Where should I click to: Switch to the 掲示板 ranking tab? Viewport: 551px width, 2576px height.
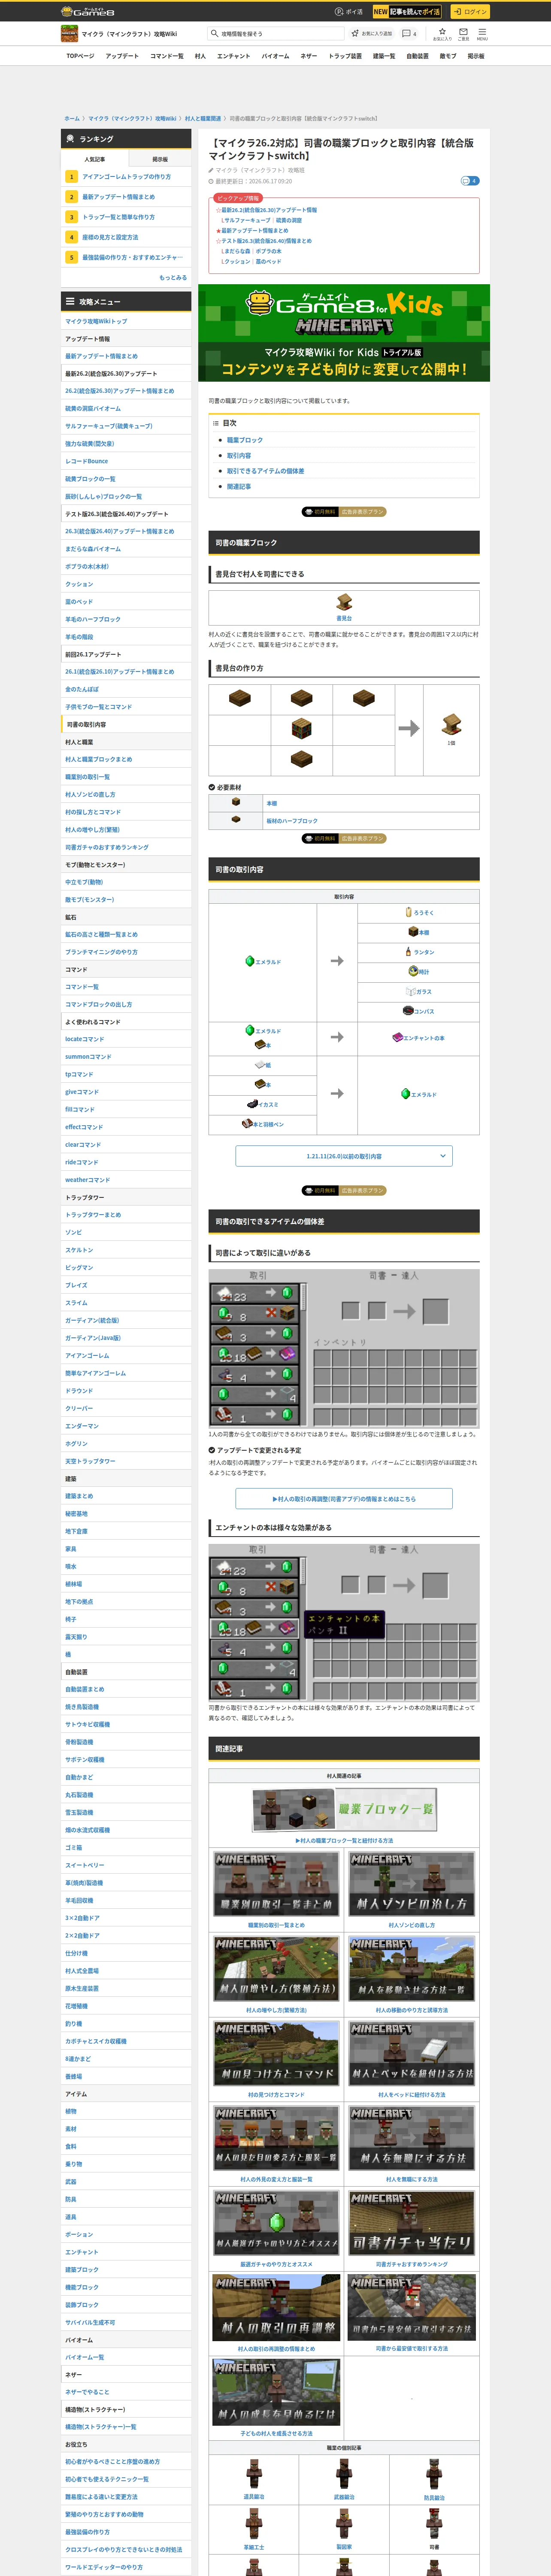(160, 159)
